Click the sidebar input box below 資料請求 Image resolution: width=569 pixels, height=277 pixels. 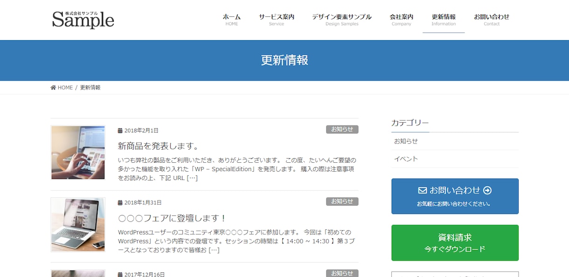click(x=455, y=274)
